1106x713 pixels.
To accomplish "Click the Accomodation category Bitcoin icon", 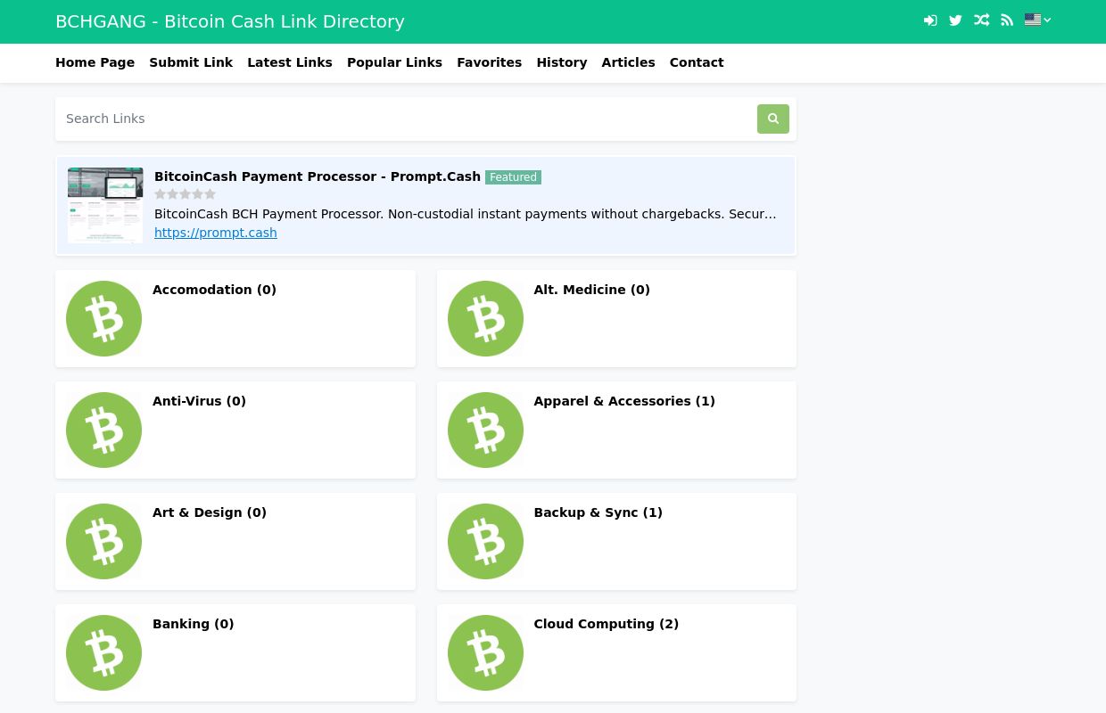I will [103, 318].
